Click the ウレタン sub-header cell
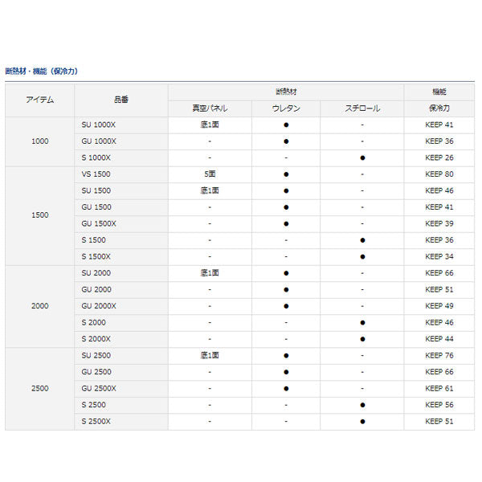Image resolution: width=482 pixels, height=482 pixels. (286, 108)
